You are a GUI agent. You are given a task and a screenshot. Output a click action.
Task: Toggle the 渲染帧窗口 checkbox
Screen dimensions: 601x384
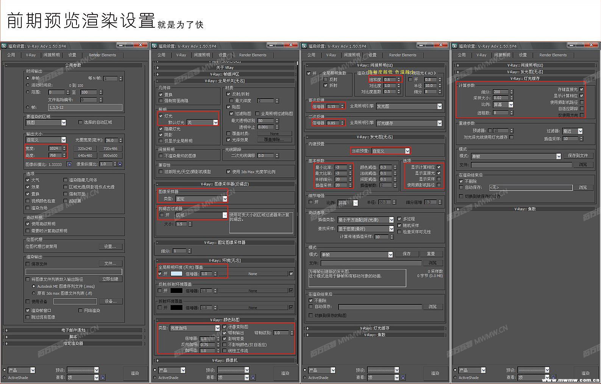click(28, 310)
